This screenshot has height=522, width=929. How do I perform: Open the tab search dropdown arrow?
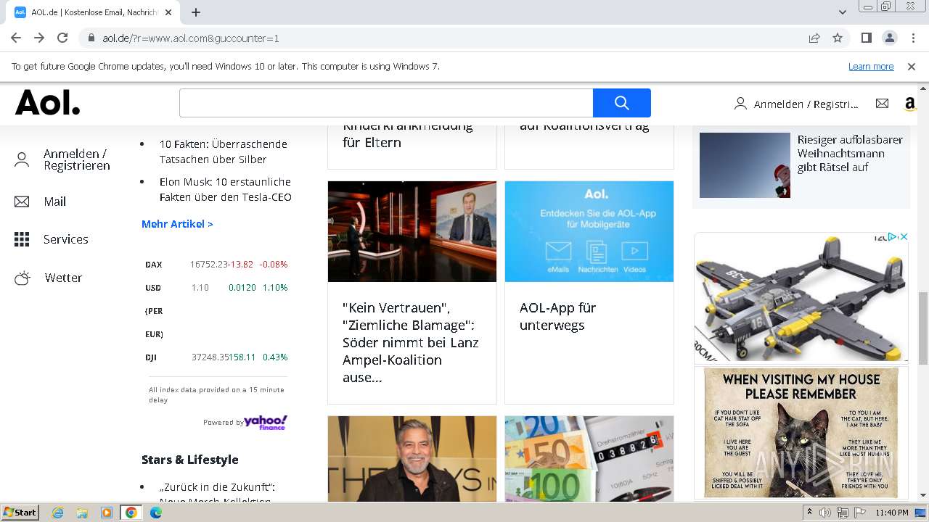(843, 12)
